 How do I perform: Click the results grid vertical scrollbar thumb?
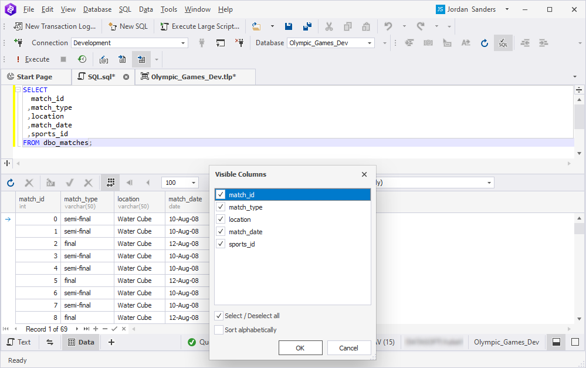click(580, 228)
